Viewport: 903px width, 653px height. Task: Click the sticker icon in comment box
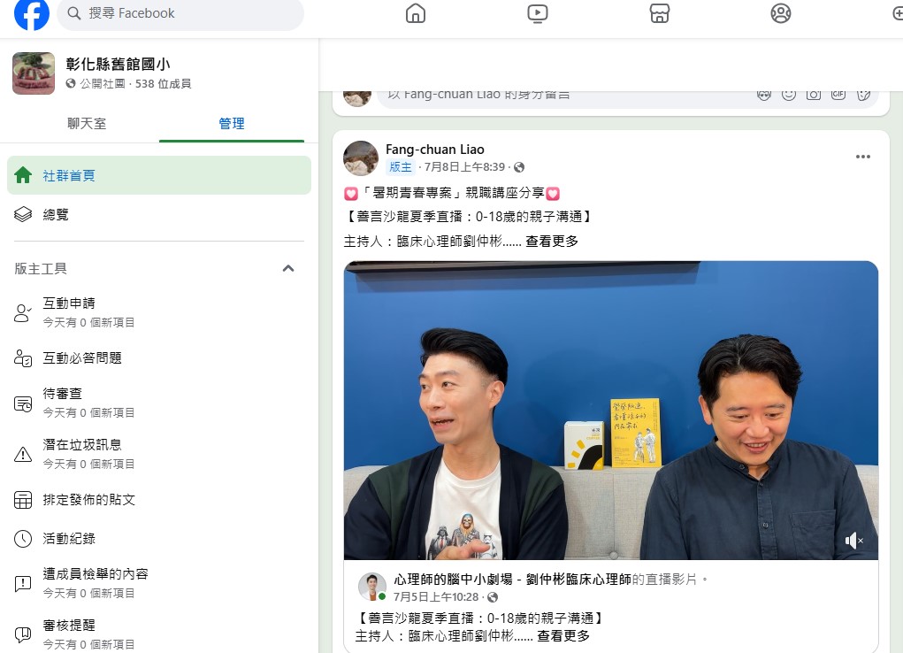pyautogui.click(x=863, y=95)
